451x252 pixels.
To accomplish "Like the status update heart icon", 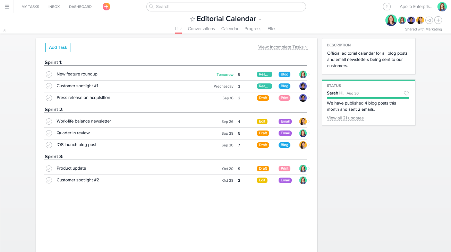I will (x=406, y=93).
